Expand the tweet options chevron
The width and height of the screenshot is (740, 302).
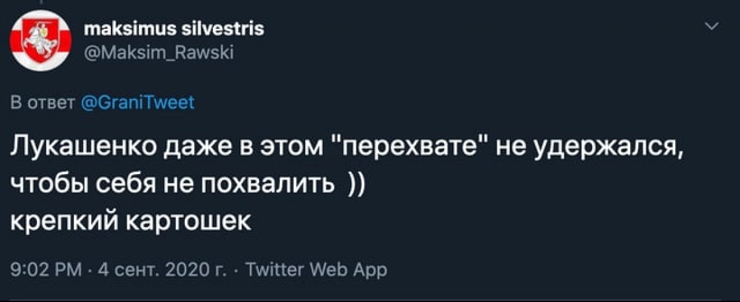coord(712,26)
